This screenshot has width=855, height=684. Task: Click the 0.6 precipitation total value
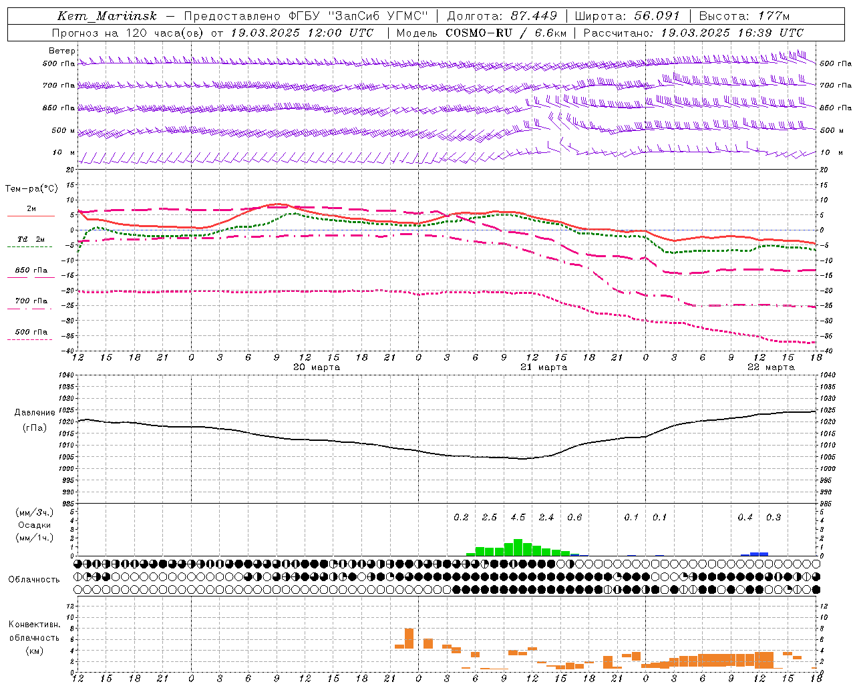pyautogui.click(x=574, y=517)
